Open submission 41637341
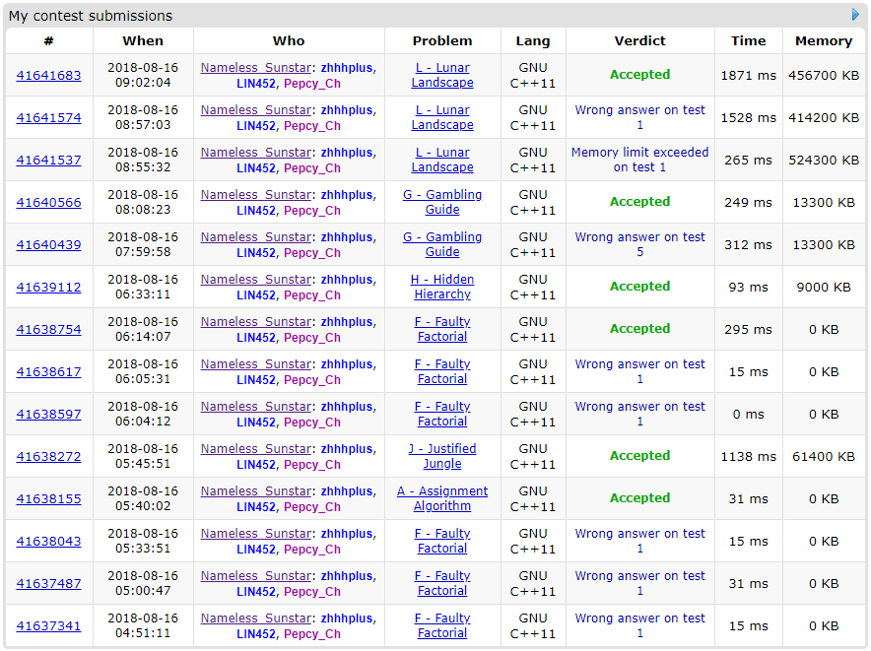Image resolution: width=871 pixels, height=651 pixels. coord(48,626)
